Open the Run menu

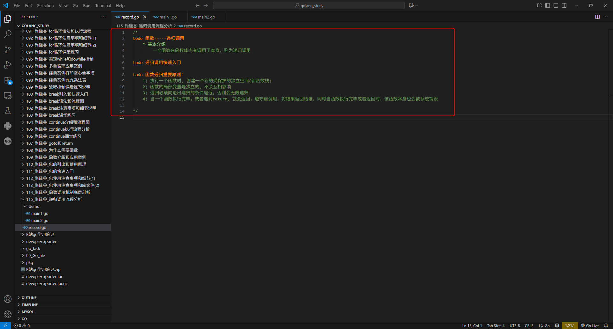click(87, 5)
